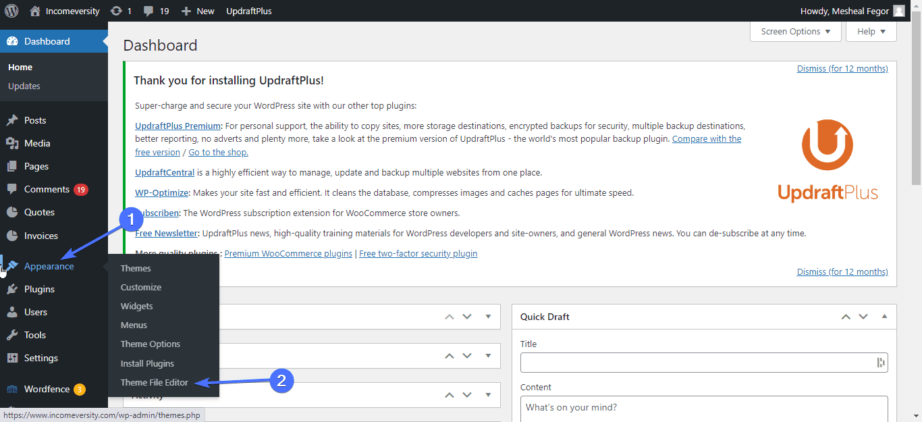Open the Free Newsletter link
The image size is (922, 422).
coord(167,233)
